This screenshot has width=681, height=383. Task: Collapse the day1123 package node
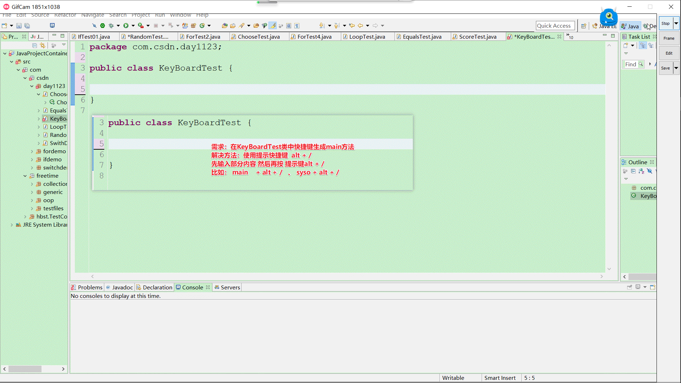pyautogui.click(x=32, y=86)
